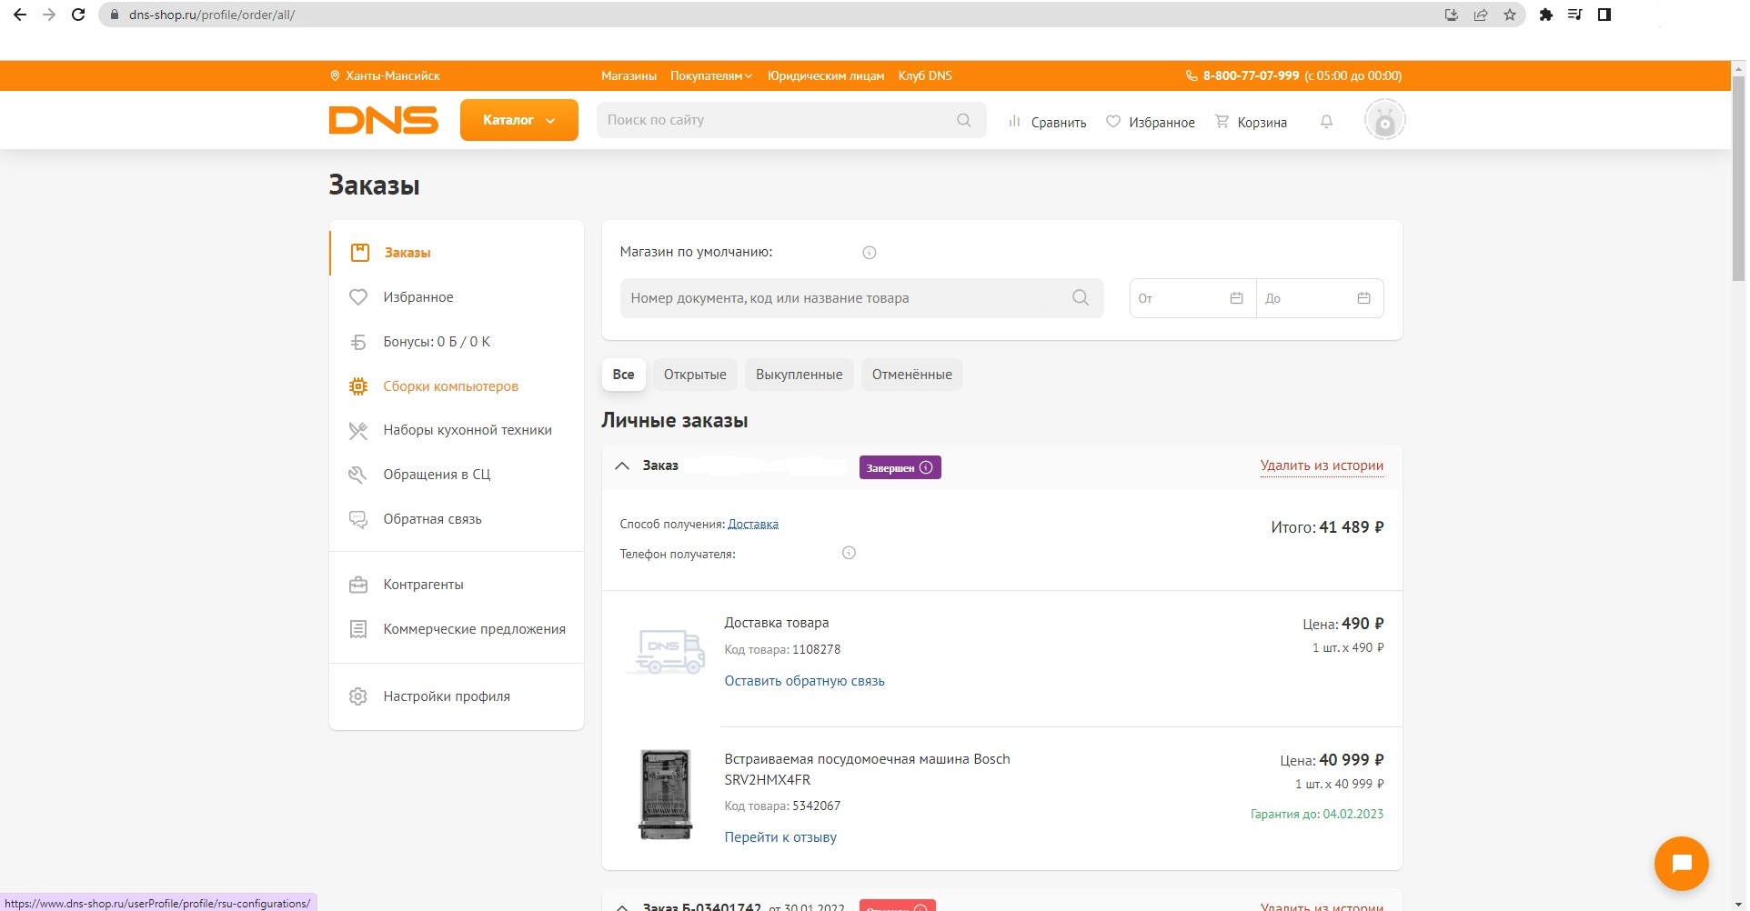Open the От date picker
This screenshot has height=911, width=1750.
pyautogui.click(x=1192, y=298)
